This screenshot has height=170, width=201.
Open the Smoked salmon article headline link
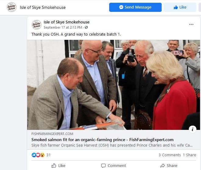102,140
